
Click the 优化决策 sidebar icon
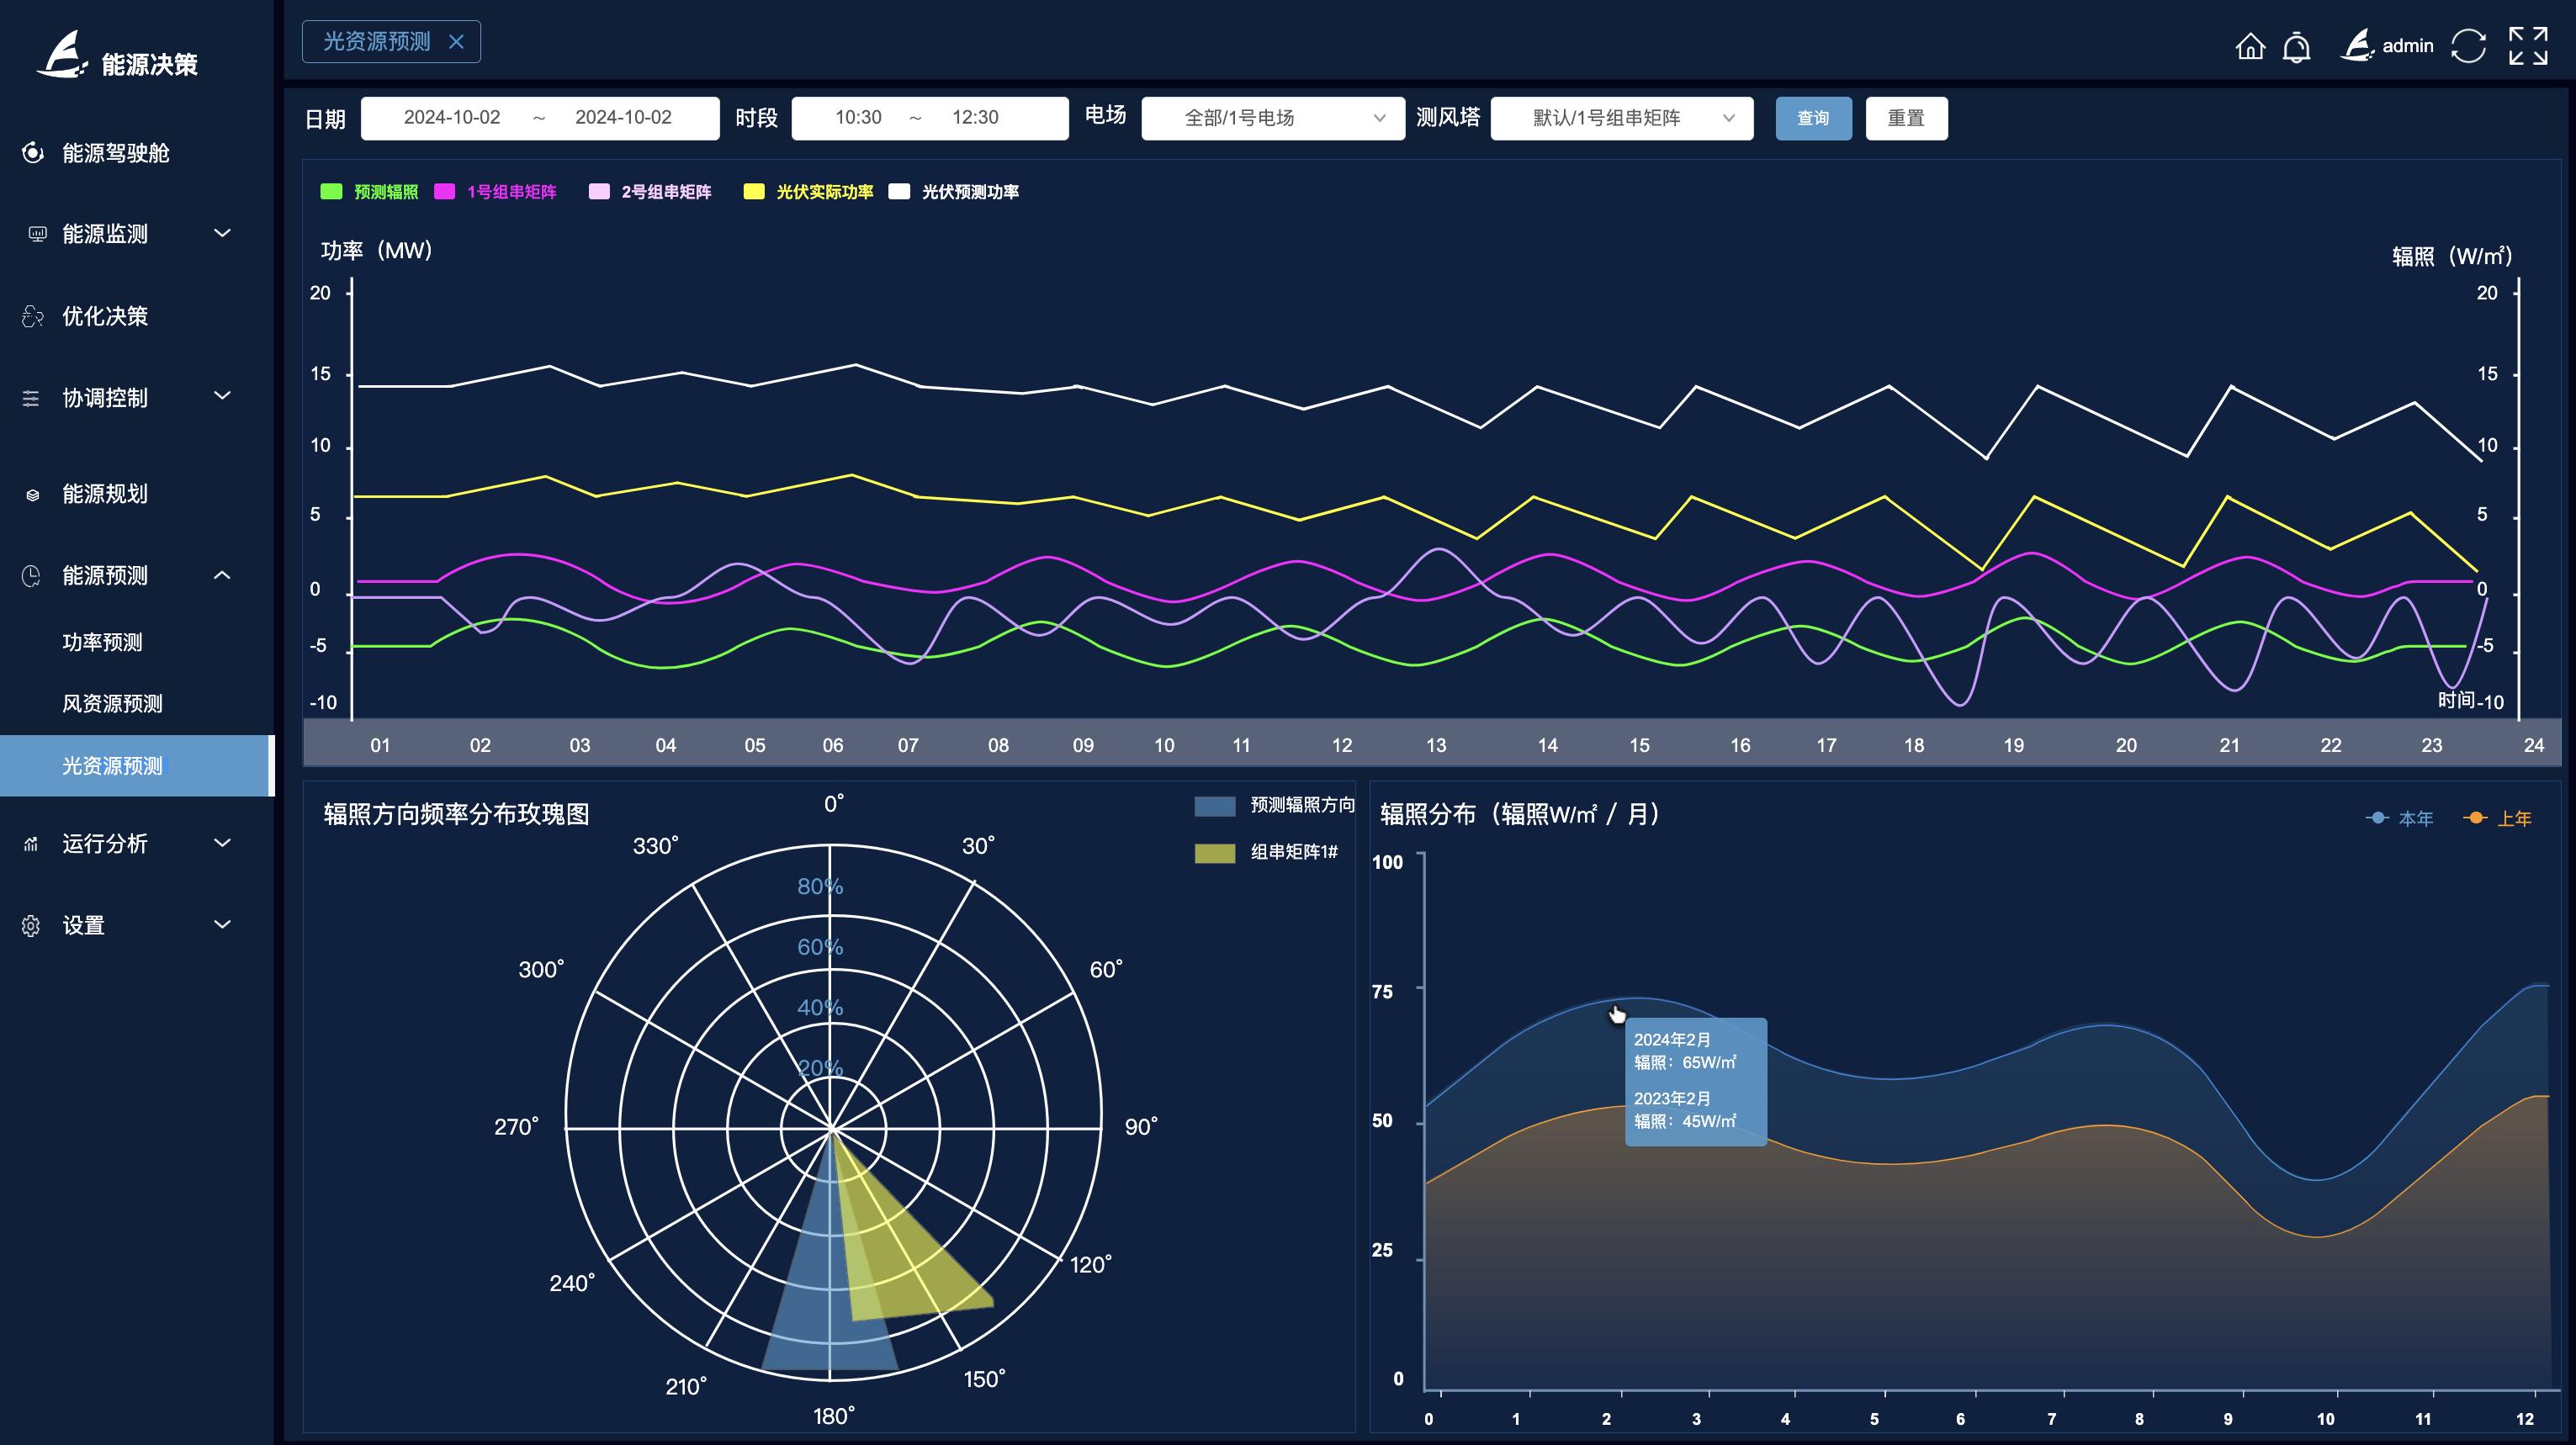pyautogui.click(x=33, y=316)
